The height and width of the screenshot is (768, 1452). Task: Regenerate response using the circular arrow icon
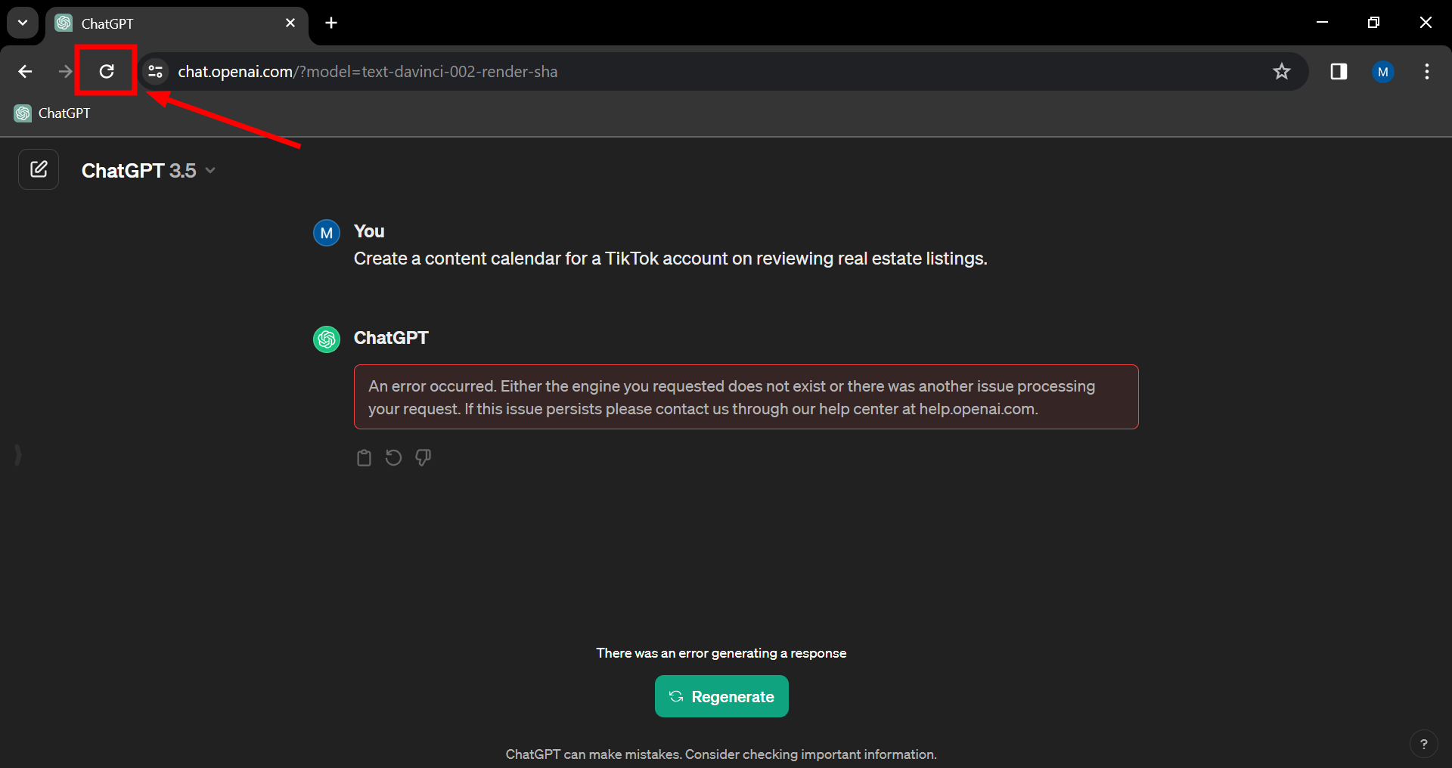pos(393,457)
